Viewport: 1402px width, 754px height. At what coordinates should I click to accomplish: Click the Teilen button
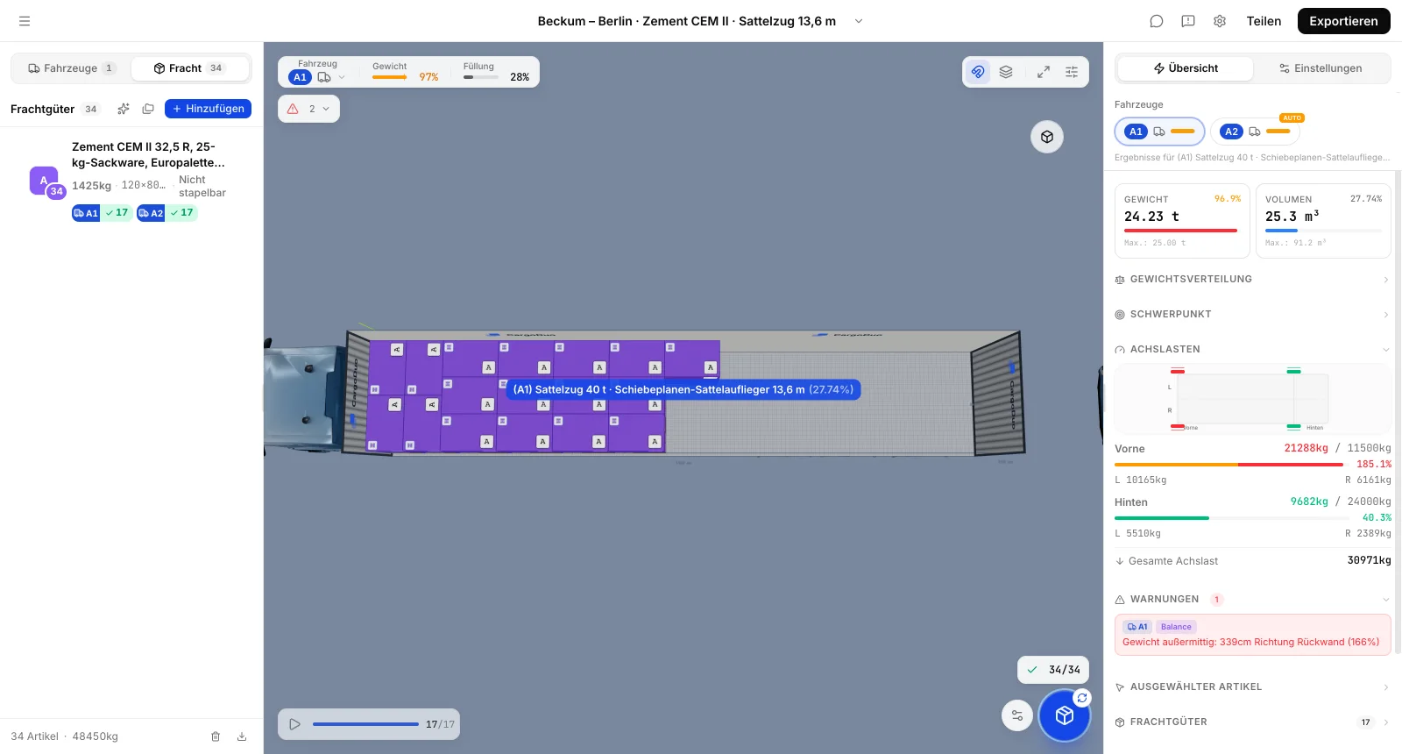(1264, 21)
